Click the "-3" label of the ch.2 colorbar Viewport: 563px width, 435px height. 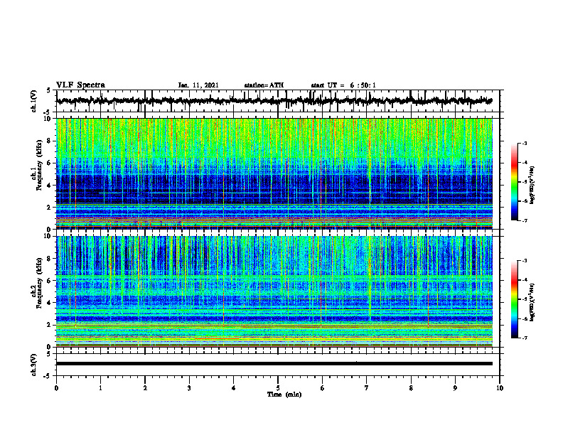[524, 261]
